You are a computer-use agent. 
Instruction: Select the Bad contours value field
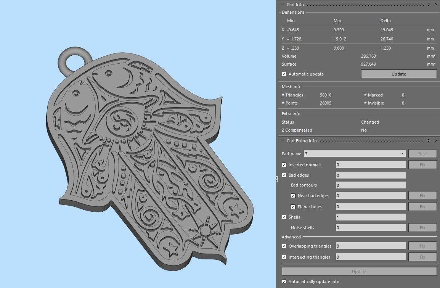coord(370,185)
